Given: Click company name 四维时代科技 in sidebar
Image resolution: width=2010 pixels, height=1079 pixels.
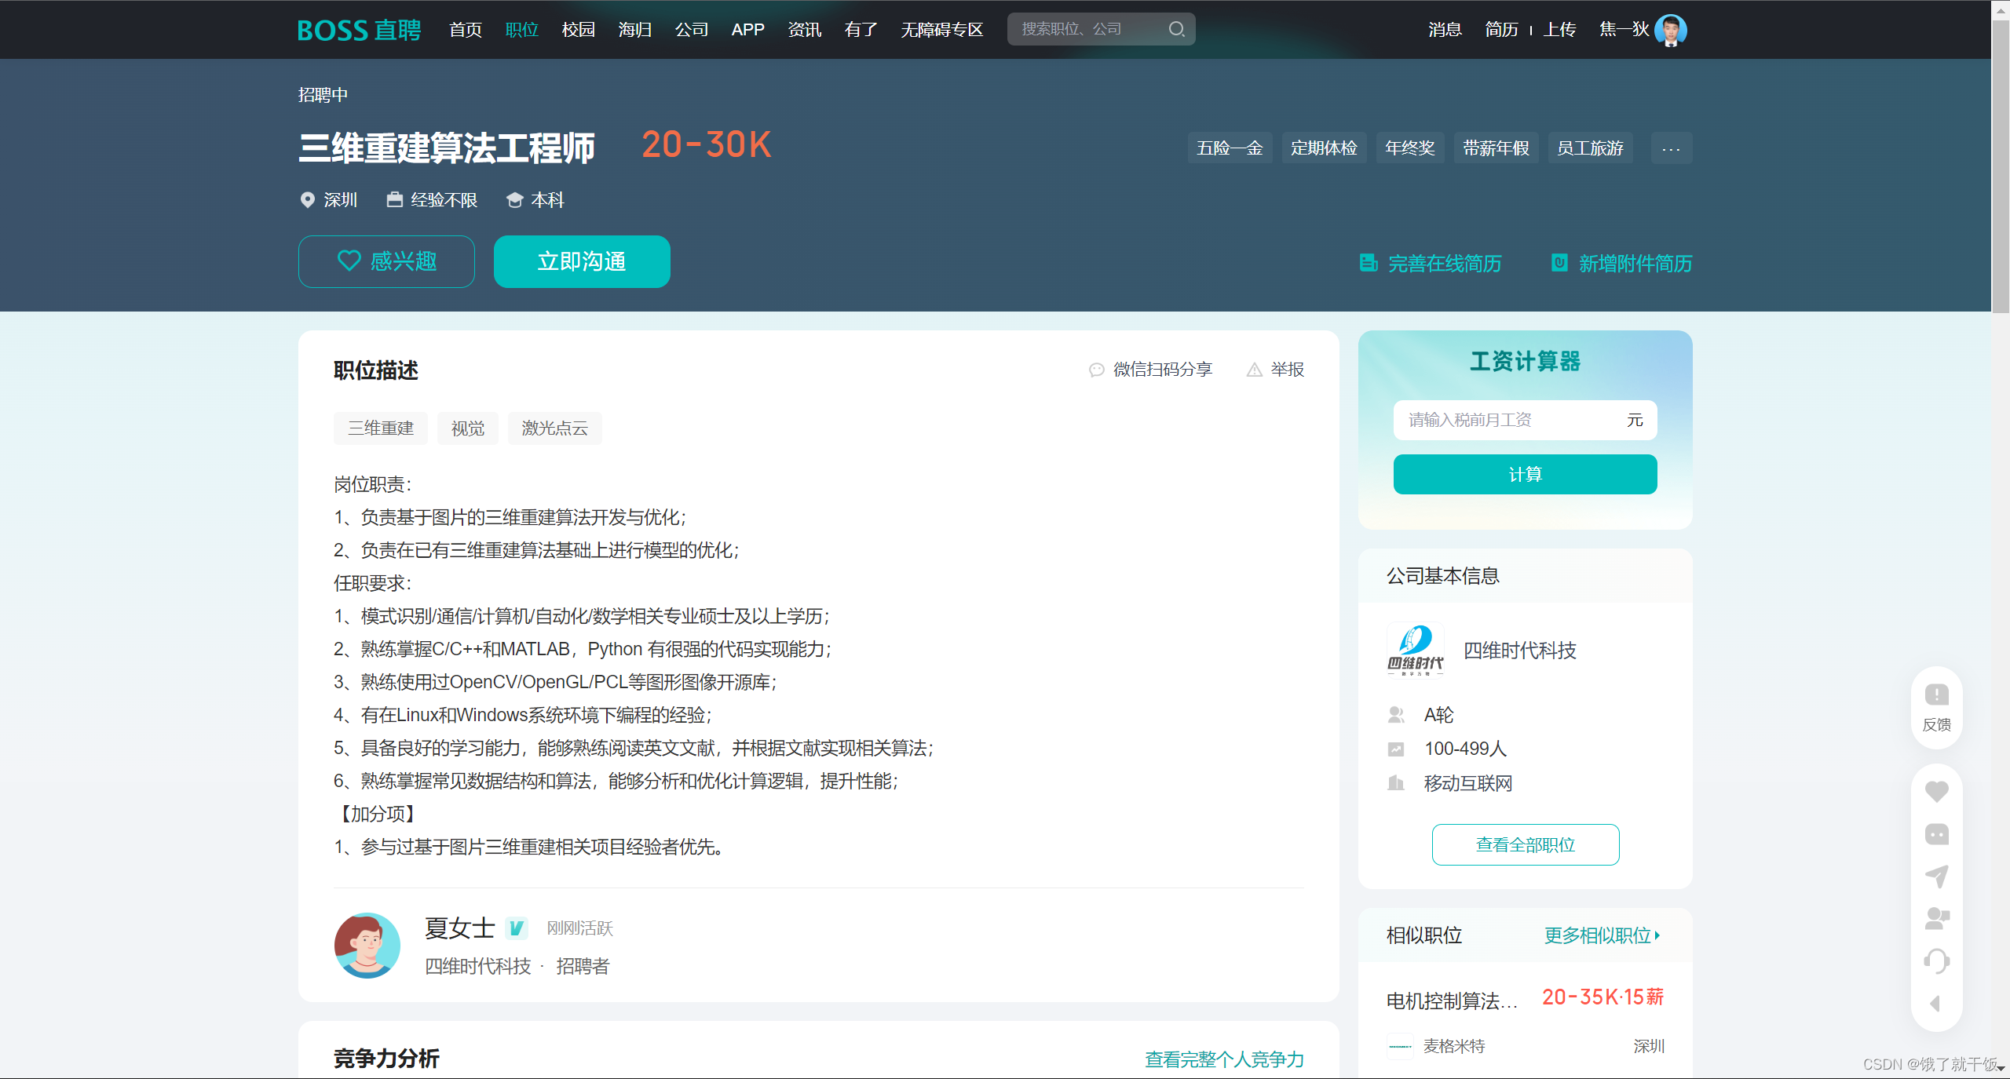Looking at the screenshot, I should (1520, 651).
